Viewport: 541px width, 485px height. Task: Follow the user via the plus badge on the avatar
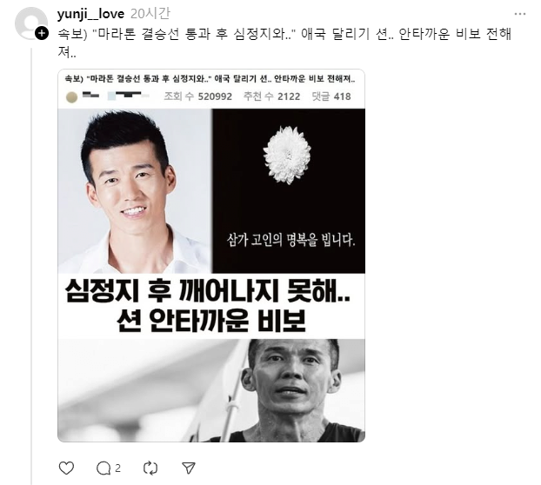(x=42, y=33)
